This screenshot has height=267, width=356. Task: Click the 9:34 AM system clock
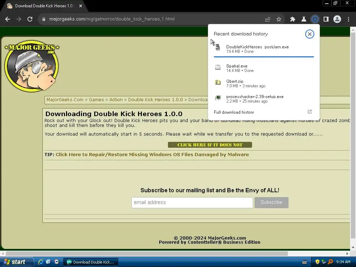(343, 262)
